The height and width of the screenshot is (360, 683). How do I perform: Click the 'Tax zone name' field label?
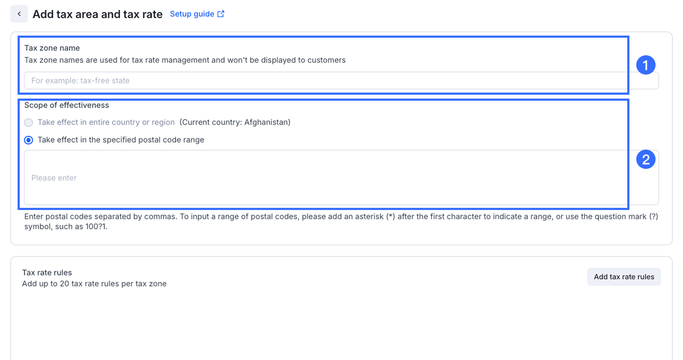tap(52, 48)
